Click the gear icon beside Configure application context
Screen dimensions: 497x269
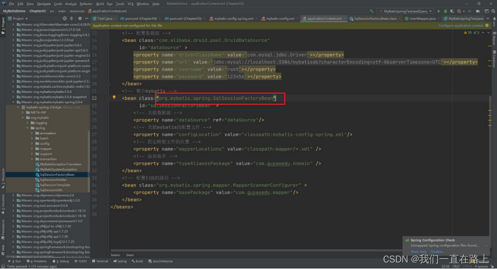487,25
